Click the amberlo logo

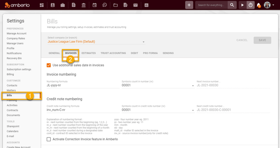pyautogui.click(x=17, y=5)
